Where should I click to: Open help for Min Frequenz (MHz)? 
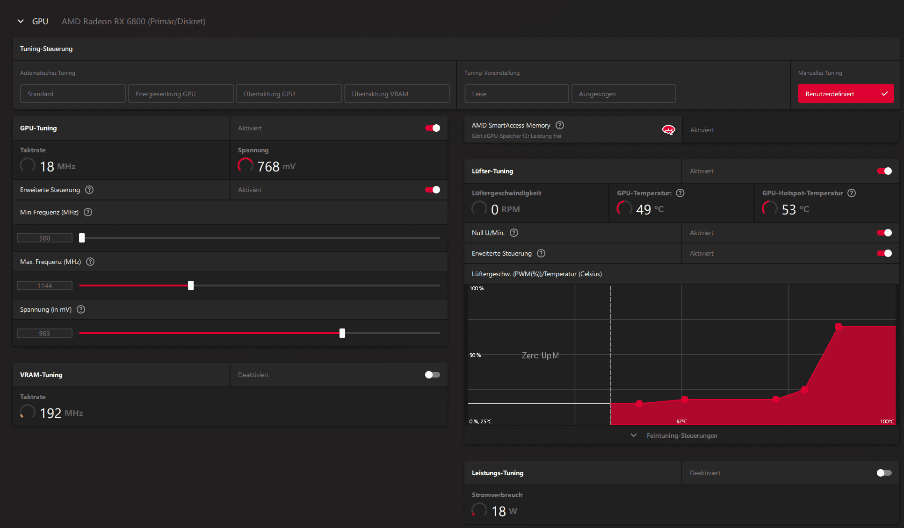tap(88, 212)
